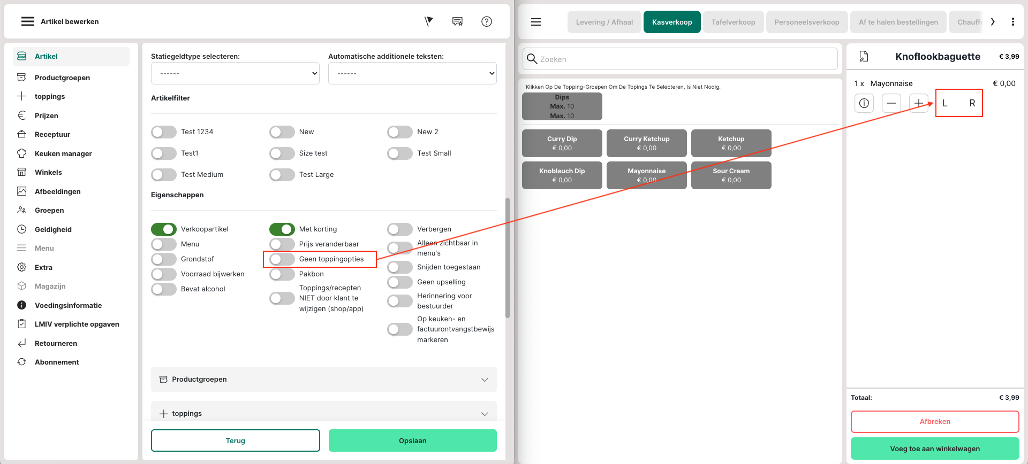Open the three-dot overflow menu
Screen dimensions: 1028x464
tap(1012, 22)
